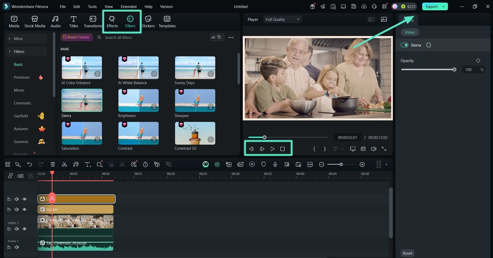Click the Opacity keyframe diamond
Viewport: 493px width, 258px height.
(x=478, y=61)
